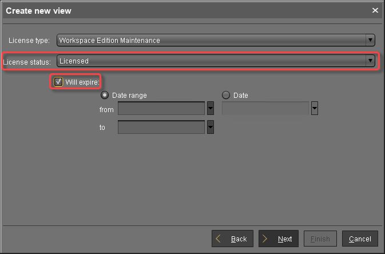Click the Create new view title bar
385x254 pixels.
click(x=172, y=11)
